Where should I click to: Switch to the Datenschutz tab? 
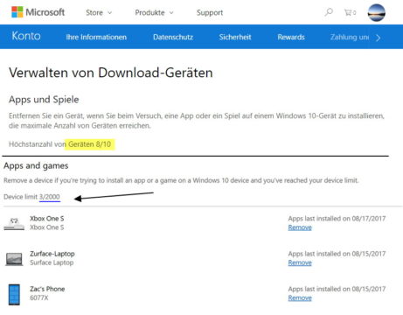pos(173,37)
